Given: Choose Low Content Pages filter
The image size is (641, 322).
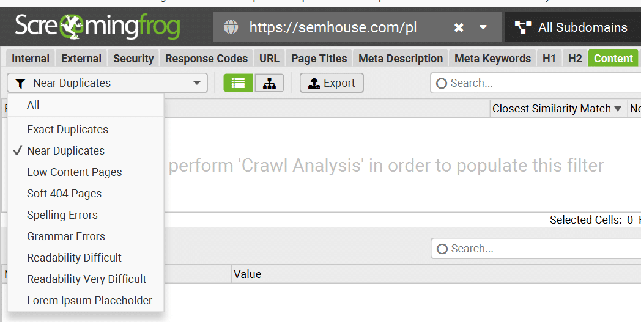Looking at the screenshot, I should 75,172.
